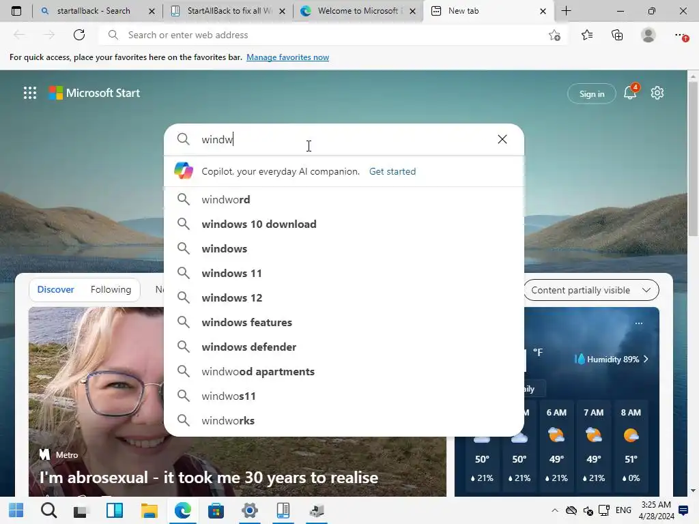Pick the windows defender suggestion
Screen dimensions: 699x524
coord(344,347)
